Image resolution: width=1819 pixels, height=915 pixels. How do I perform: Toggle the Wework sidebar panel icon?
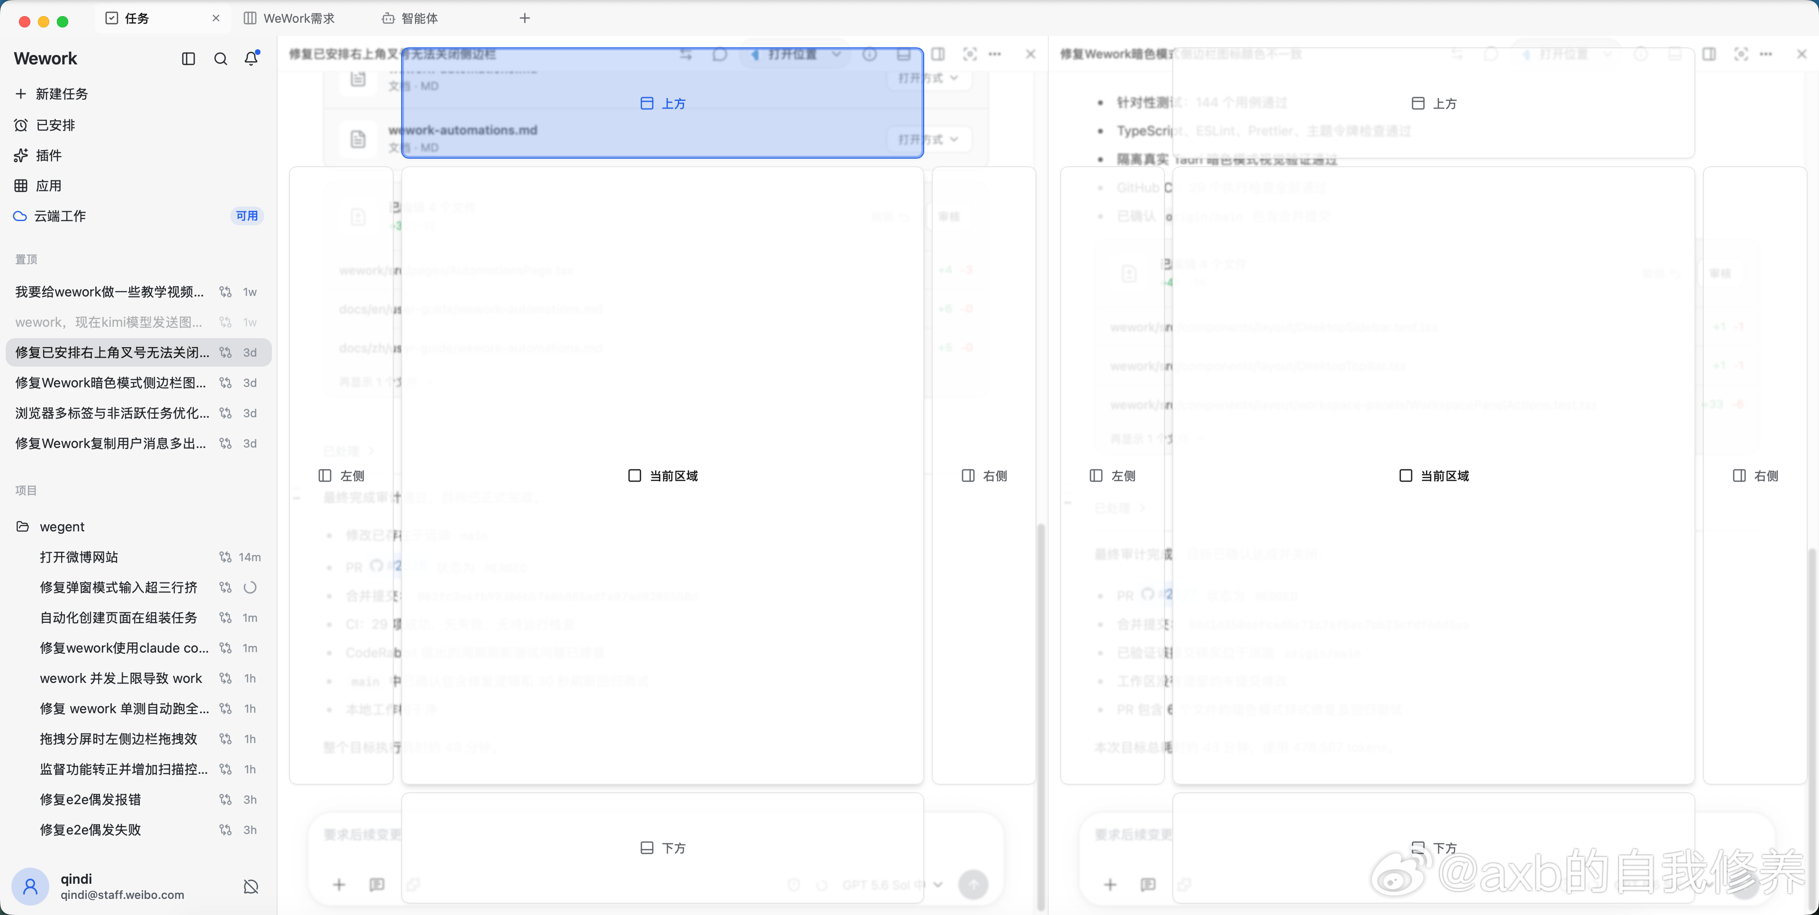[x=189, y=59]
